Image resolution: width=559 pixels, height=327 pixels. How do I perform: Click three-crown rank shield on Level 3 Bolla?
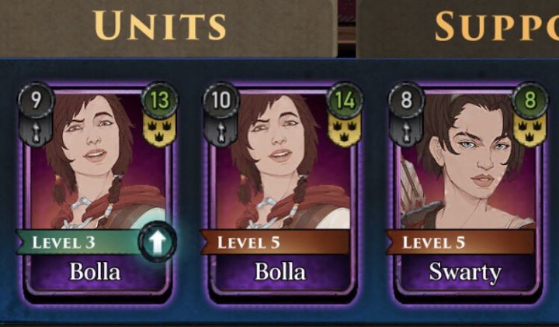159,131
